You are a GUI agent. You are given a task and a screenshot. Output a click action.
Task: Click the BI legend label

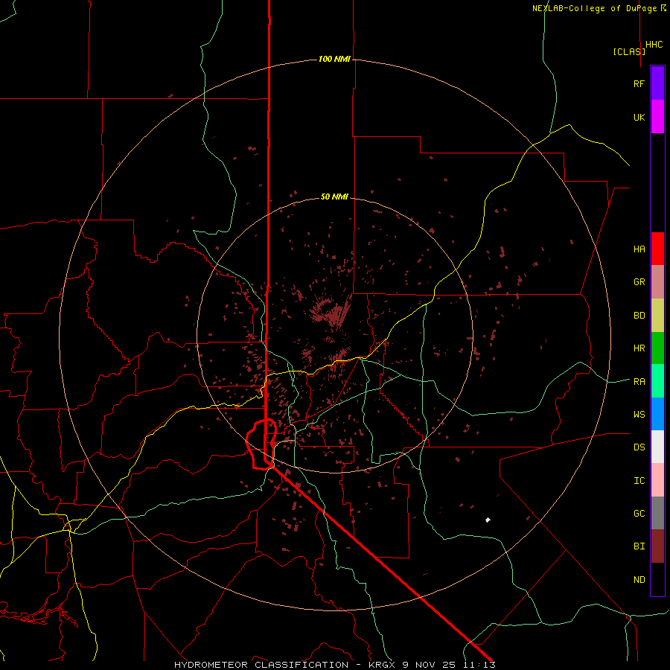[639, 546]
